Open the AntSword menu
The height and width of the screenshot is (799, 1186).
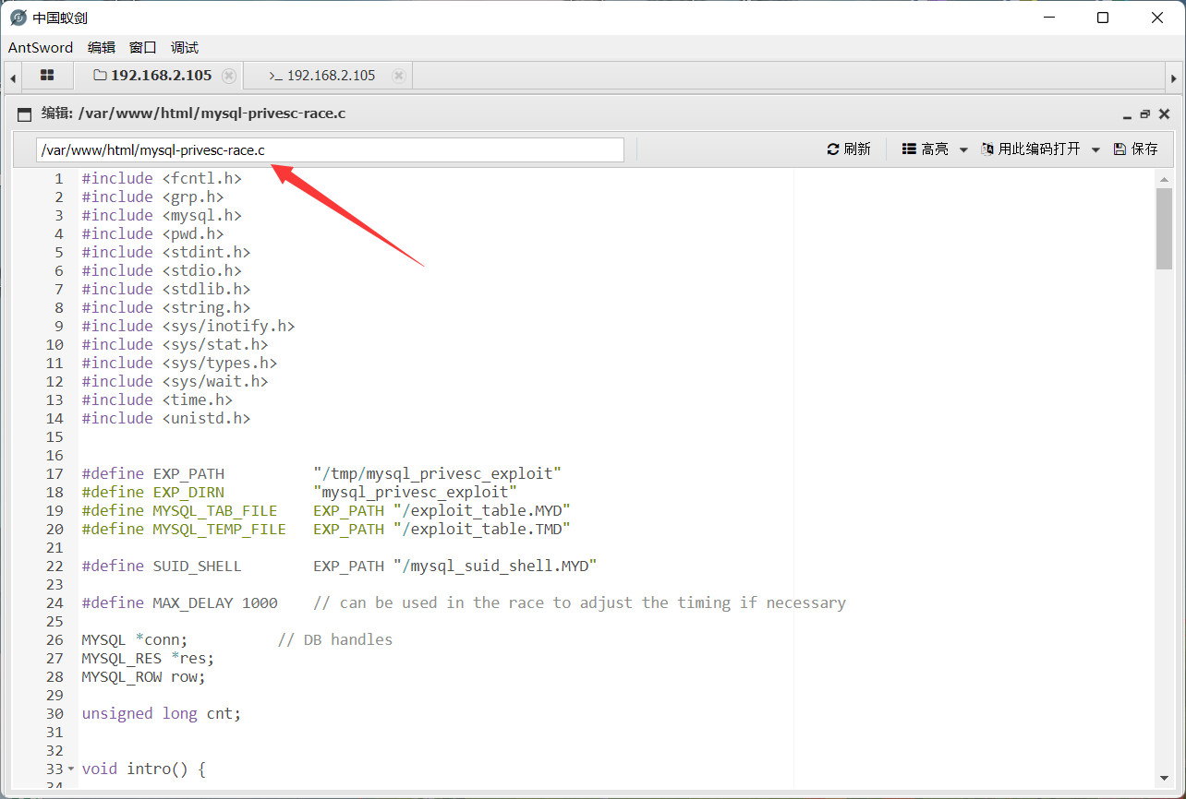point(41,48)
